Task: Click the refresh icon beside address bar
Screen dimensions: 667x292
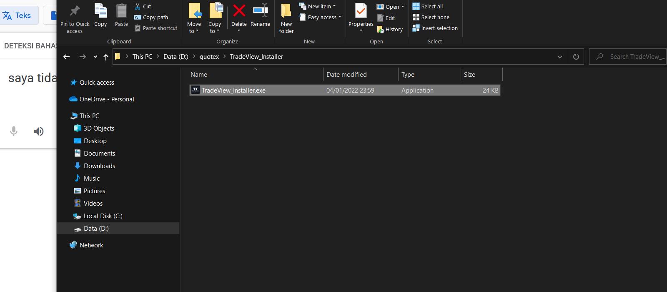Action: 576,57
